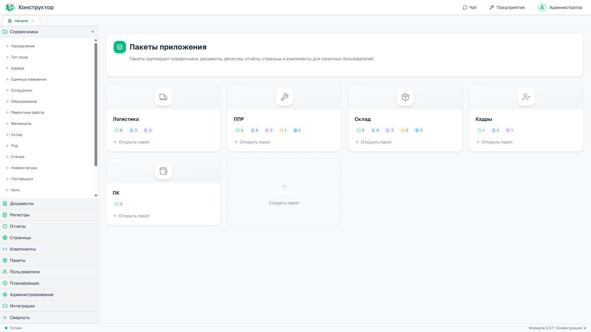Viewport: 591px width, 332px height.
Task: Click the Справочники list scrollbar down arrow
Action: pyautogui.click(x=96, y=196)
